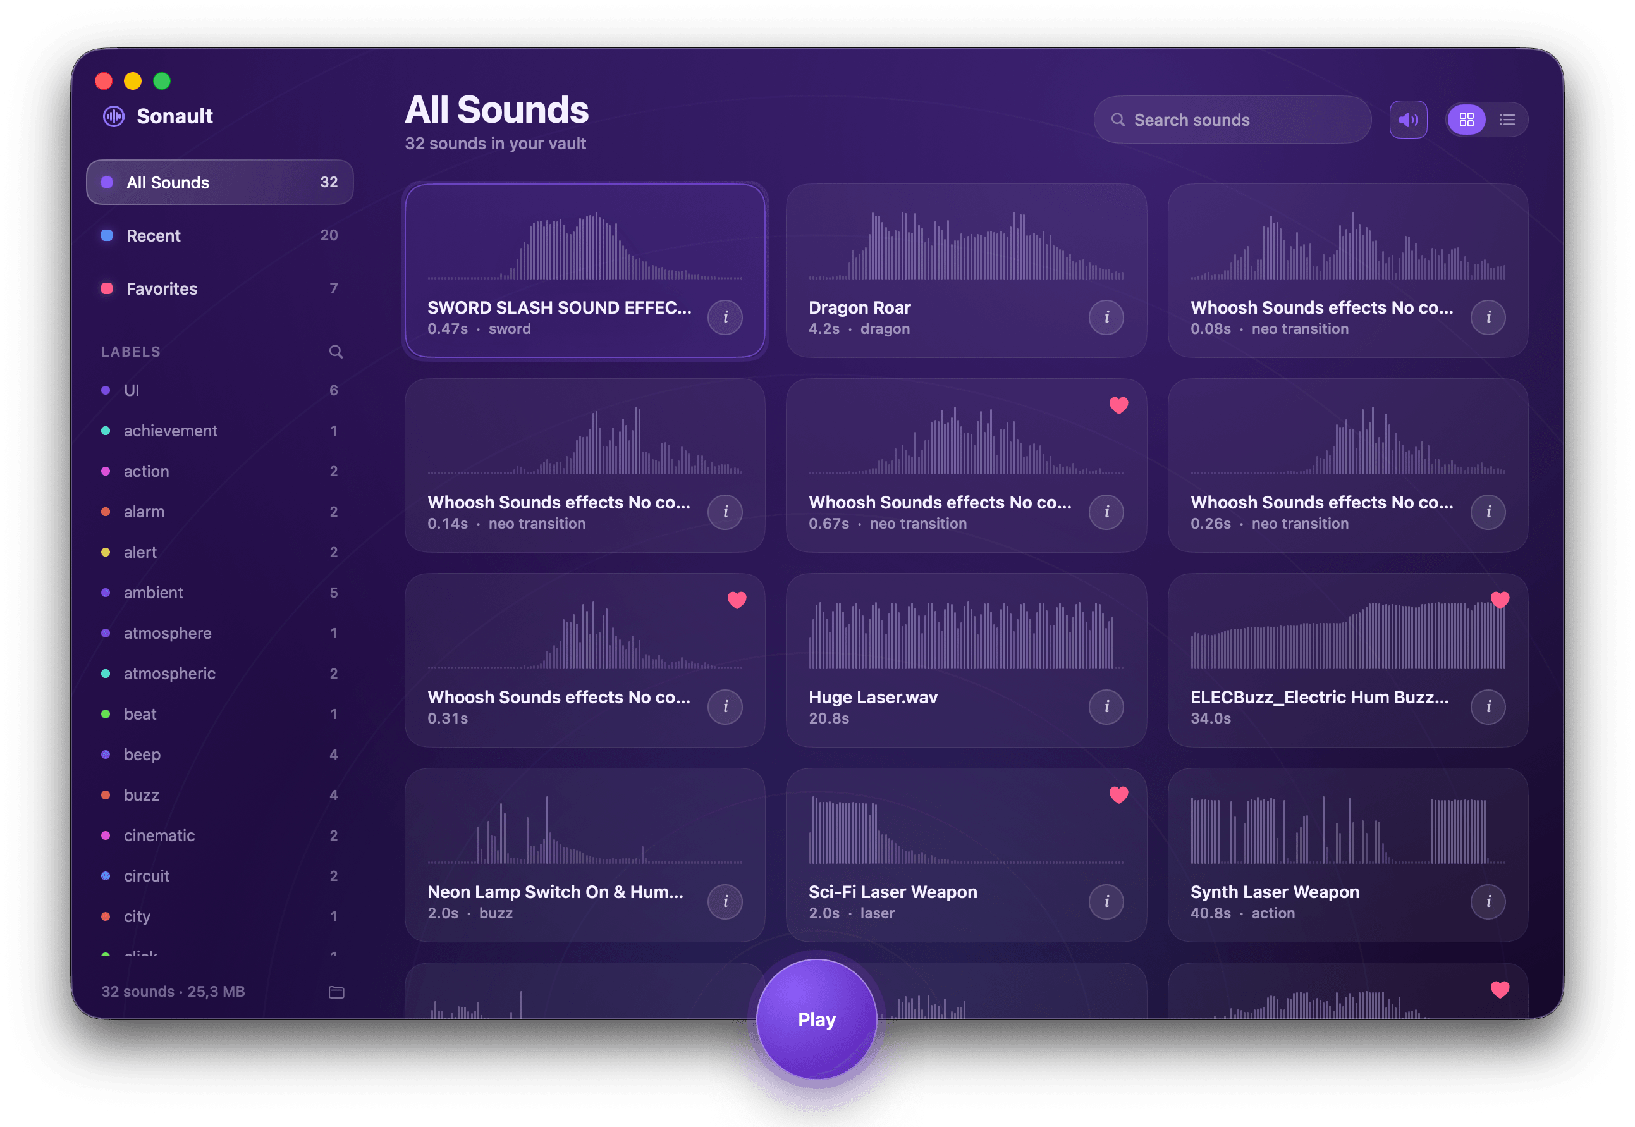
Task: Filter by the alarm label
Action: coord(219,512)
